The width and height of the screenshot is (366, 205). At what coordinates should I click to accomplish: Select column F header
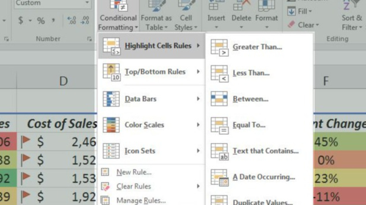click(339, 81)
